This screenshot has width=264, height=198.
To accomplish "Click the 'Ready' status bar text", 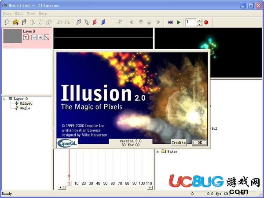I will click(7, 194).
